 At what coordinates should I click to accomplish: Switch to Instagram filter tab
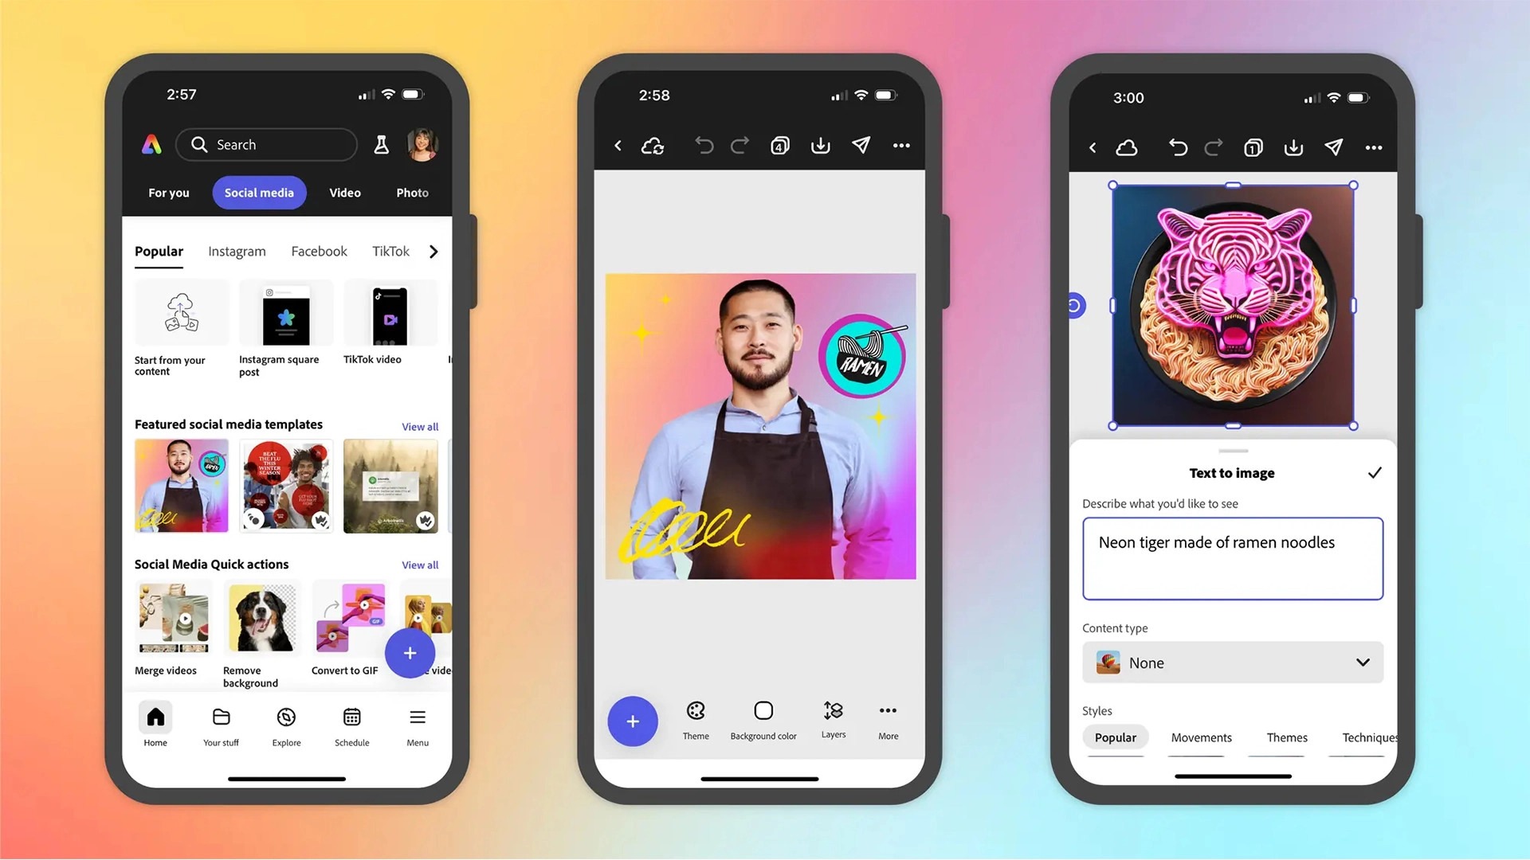point(235,251)
